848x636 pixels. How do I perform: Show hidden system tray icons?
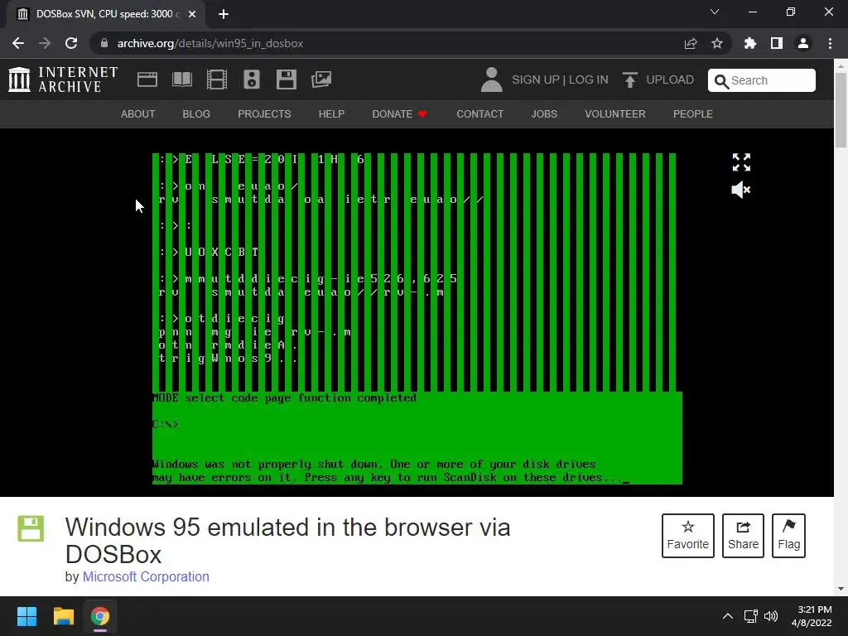(x=728, y=616)
